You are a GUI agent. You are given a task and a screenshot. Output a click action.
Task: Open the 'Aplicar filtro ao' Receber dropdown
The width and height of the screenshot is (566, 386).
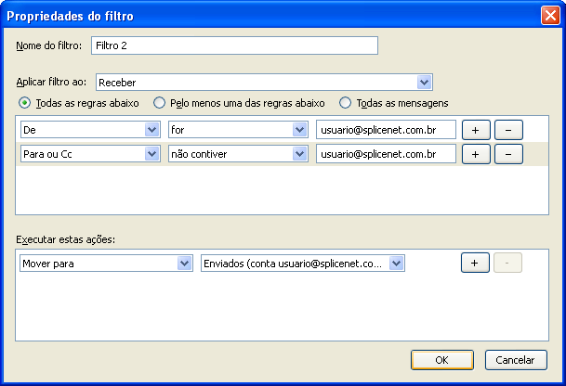(x=264, y=83)
